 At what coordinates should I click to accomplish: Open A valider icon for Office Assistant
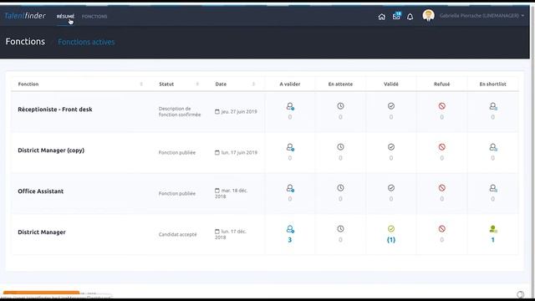(x=290, y=188)
